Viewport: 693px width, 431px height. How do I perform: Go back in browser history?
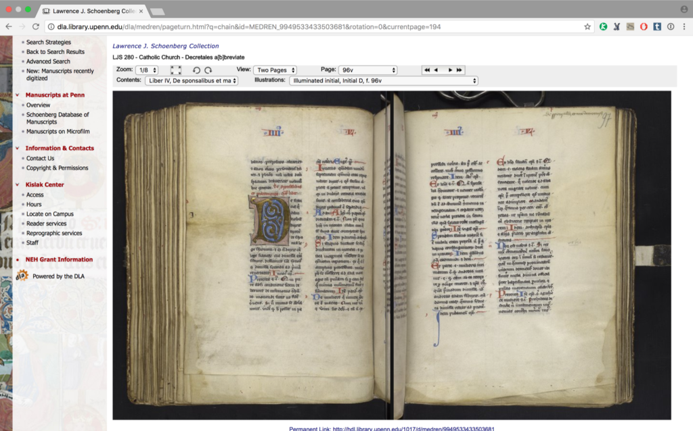8,27
